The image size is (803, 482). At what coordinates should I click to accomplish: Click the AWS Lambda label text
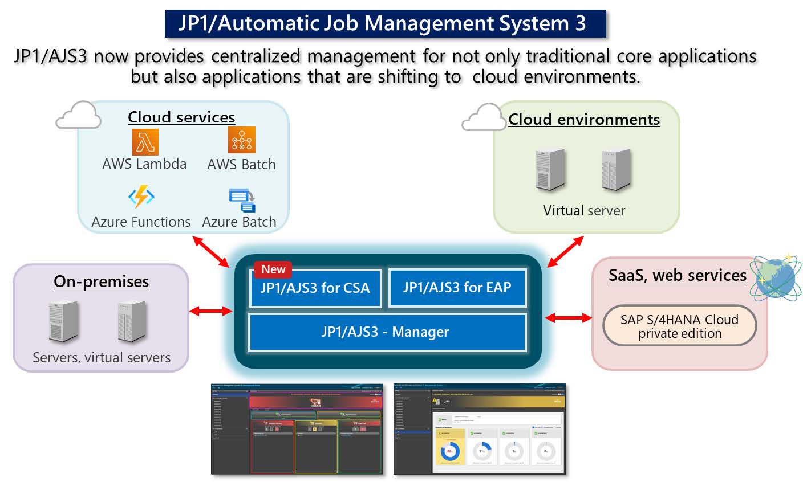pos(144,164)
